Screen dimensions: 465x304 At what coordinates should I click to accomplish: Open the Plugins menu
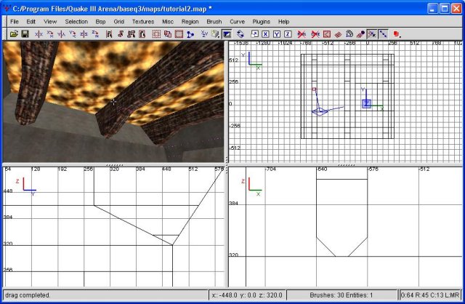click(262, 22)
